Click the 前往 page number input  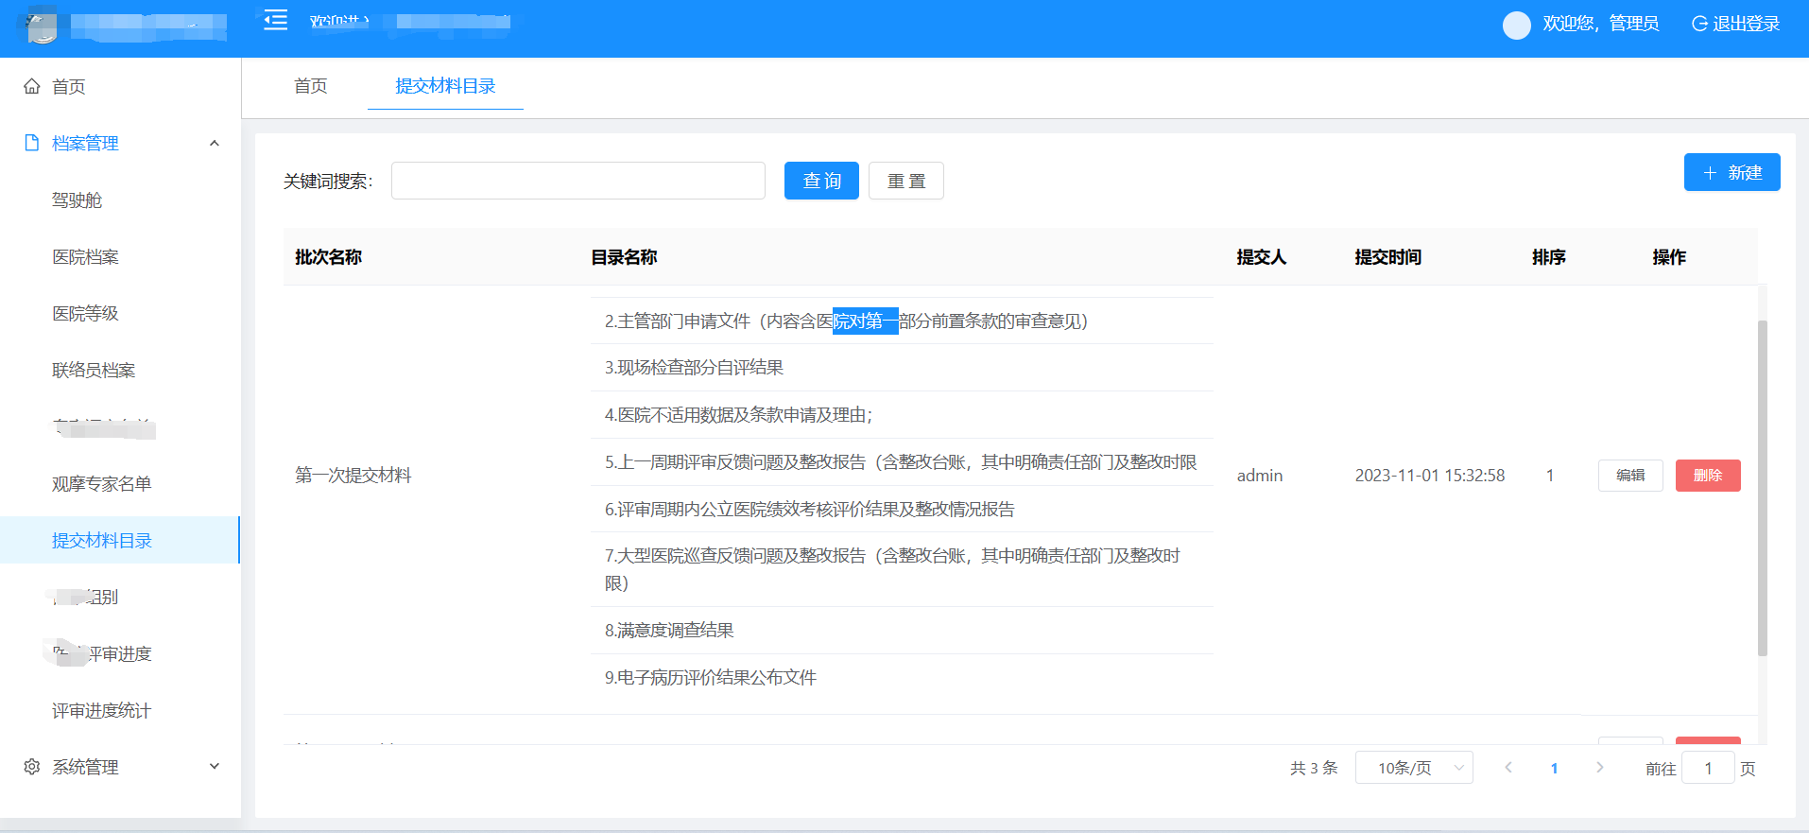pos(1709,768)
